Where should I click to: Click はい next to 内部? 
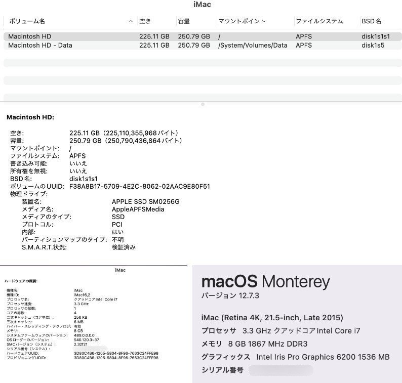(x=117, y=232)
